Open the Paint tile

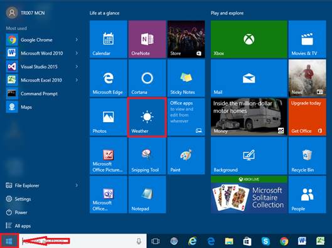pyautogui.click(x=186, y=156)
